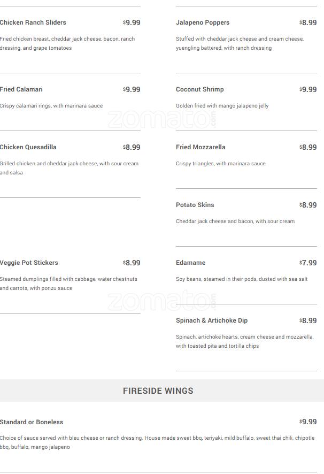Click the $7.99 price next to Edamame

[308, 263]
